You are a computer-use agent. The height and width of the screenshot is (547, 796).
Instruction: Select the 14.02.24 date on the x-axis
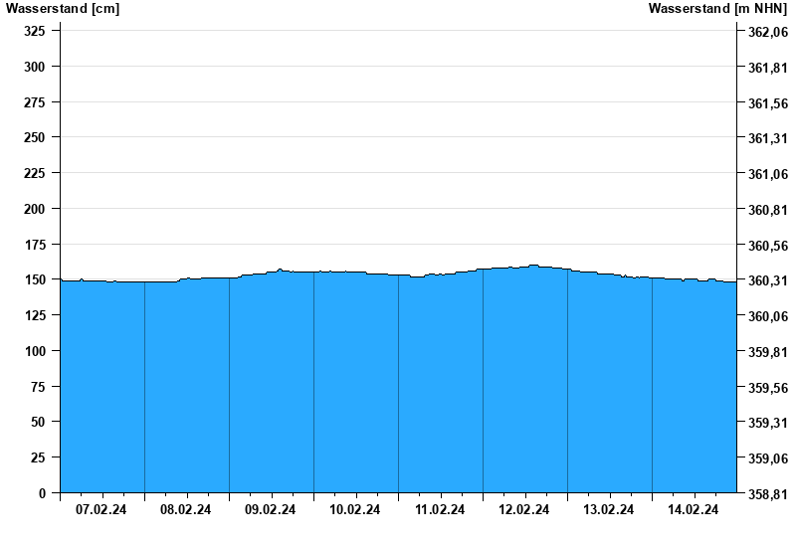tap(694, 510)
